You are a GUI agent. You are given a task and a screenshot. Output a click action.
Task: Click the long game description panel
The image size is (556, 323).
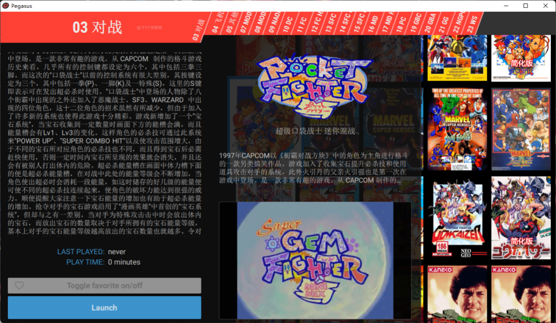tap(104, 144)
